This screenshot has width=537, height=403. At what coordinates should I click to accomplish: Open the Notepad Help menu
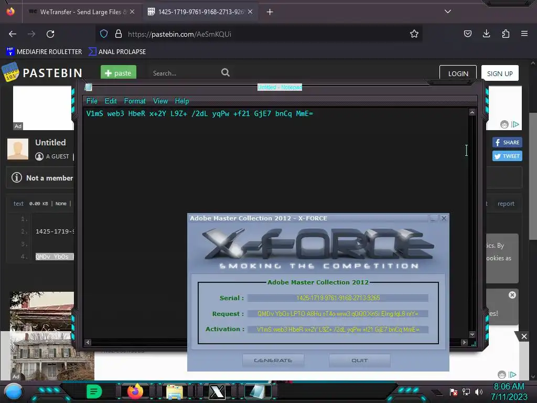[182, 101]
